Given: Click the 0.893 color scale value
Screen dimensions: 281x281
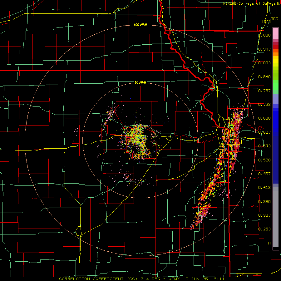Looking at the screenshot, I should click(x=264, y=63).
